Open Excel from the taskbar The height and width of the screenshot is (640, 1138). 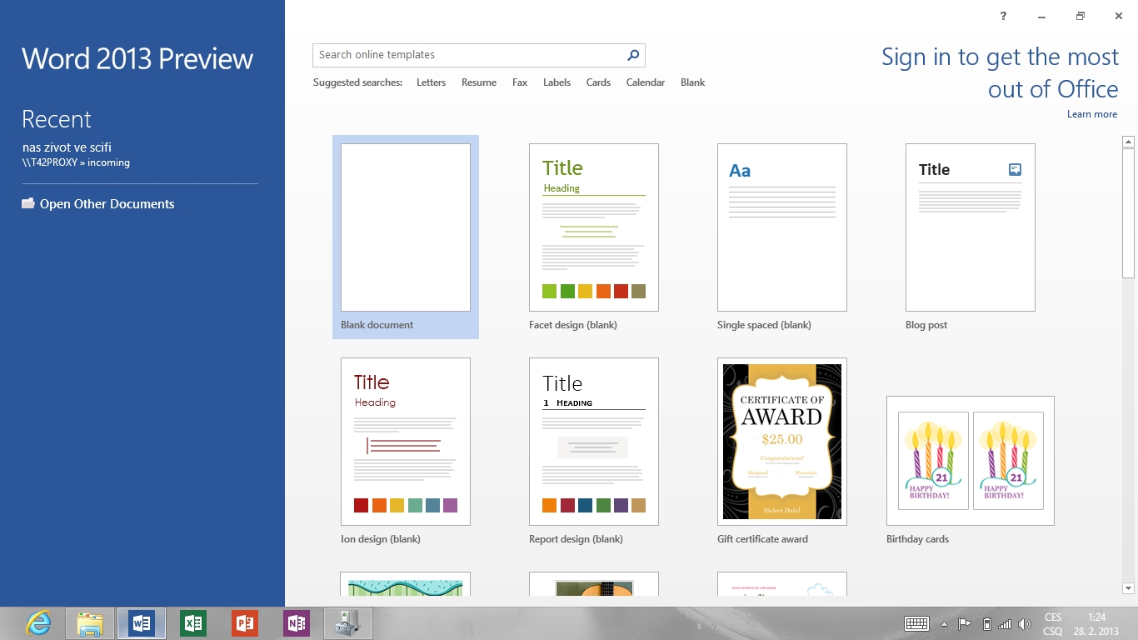point(193,622)
